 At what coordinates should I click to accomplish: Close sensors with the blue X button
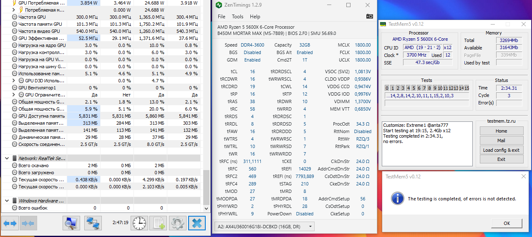[x=197, y=223]
